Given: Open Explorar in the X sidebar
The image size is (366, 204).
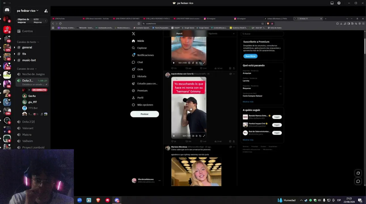Looking at the screenshot, I should (x=139, y=48).
